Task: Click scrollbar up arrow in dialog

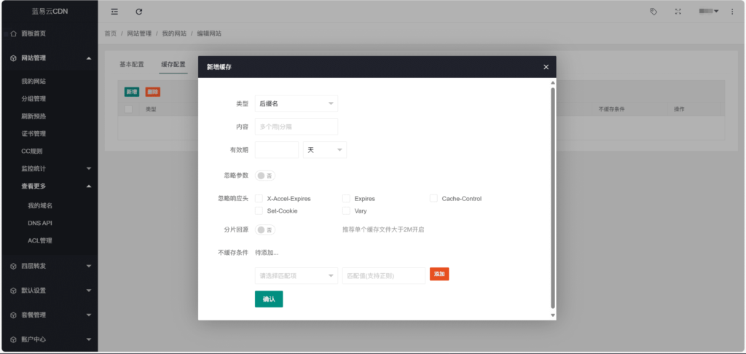Action: pyautogui.click(x=552, y=83)
